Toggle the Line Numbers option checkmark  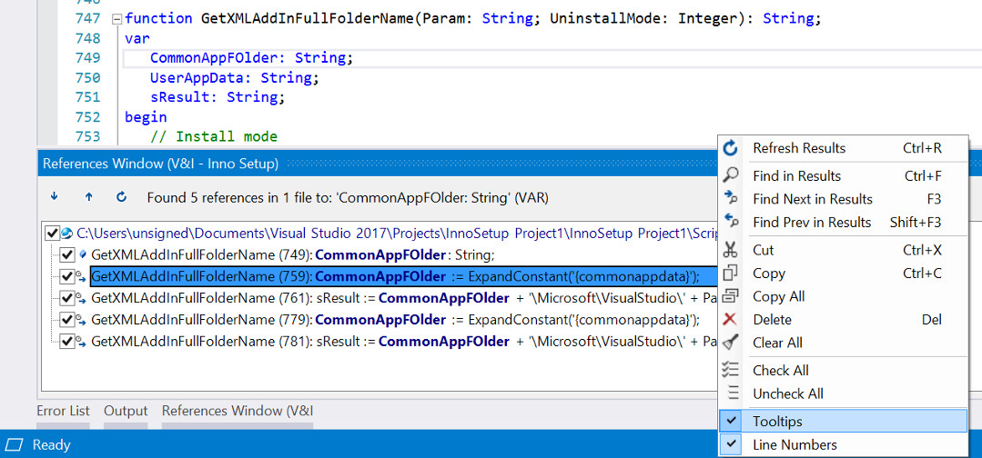(730, 445)
